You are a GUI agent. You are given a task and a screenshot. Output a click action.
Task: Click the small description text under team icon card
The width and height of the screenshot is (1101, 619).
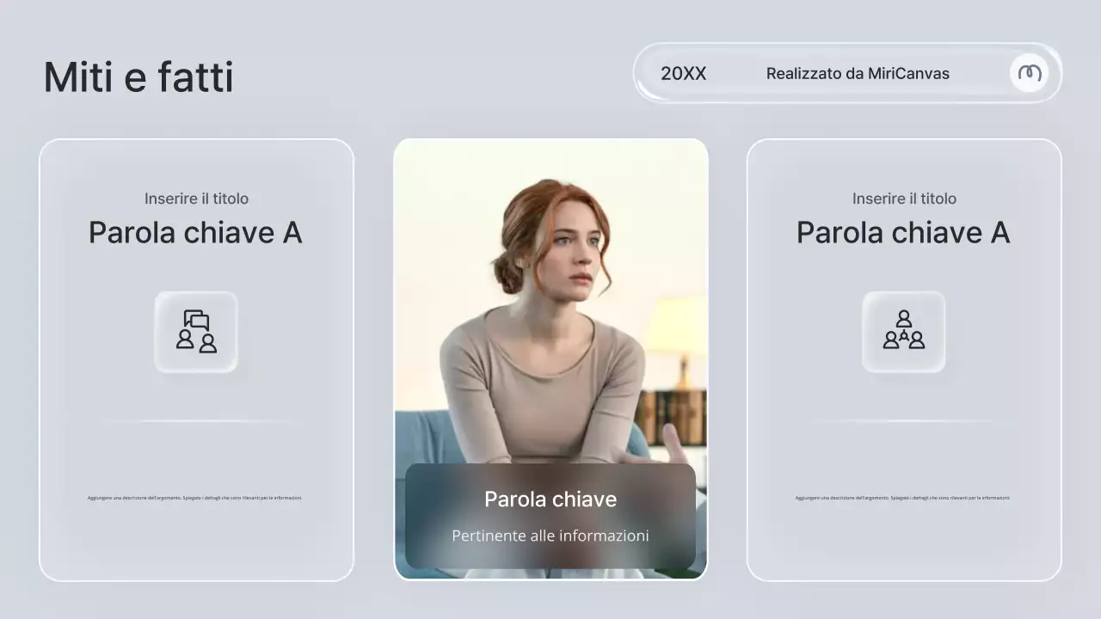tap(902, 498)
